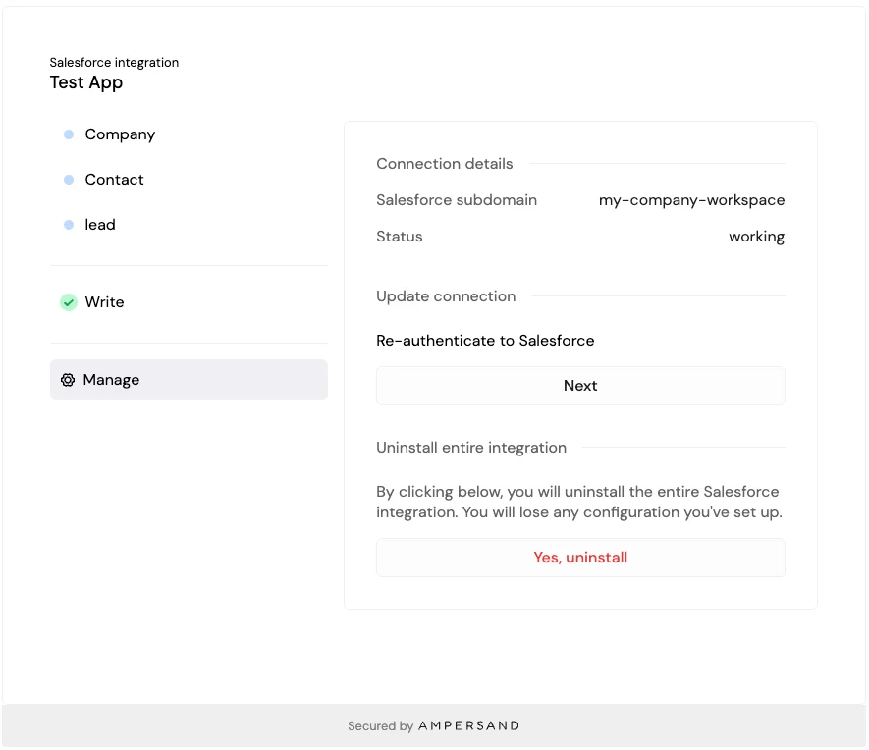This screenshot has width=869, height=750.
Task: Click the blue status dot next to Contact
Action: (x=69, y=180)
